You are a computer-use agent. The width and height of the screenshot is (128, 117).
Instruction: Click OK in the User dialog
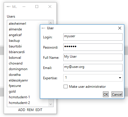(106, 94)
